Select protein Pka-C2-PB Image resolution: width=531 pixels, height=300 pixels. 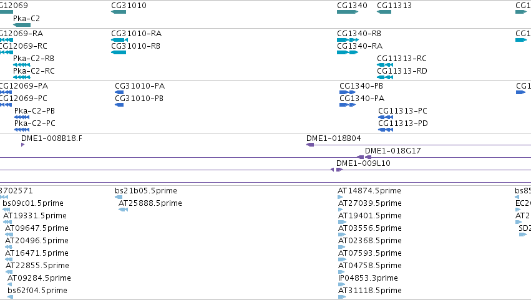(x=34, y=111)
